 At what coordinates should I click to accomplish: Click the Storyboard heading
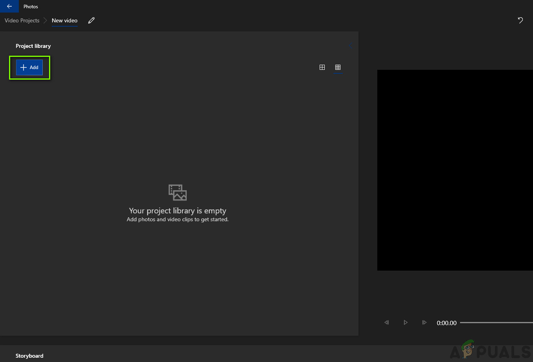tap(29, 356)
